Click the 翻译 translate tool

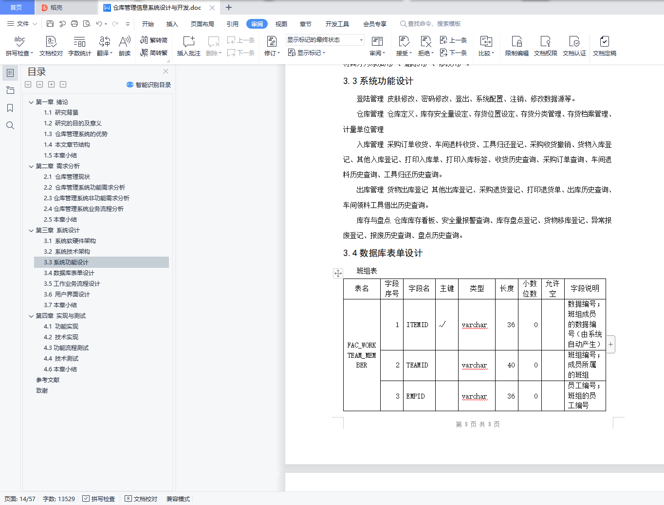tap(105, 46)
